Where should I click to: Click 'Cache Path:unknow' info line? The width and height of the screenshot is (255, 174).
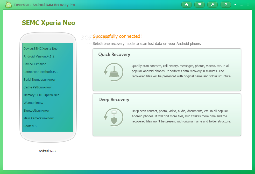click(37, 87)
